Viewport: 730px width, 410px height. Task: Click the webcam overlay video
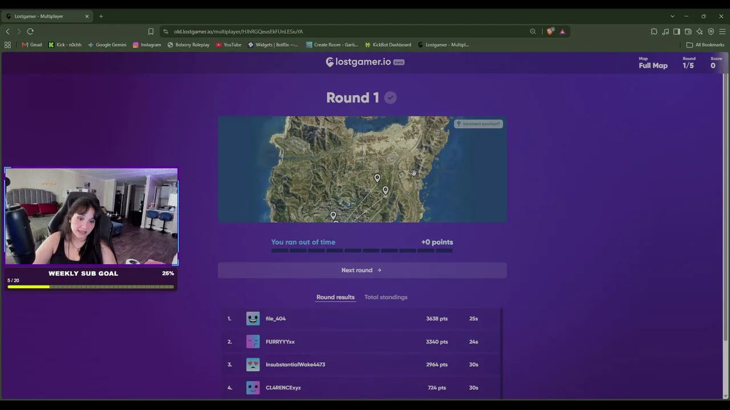coord(91,216)
